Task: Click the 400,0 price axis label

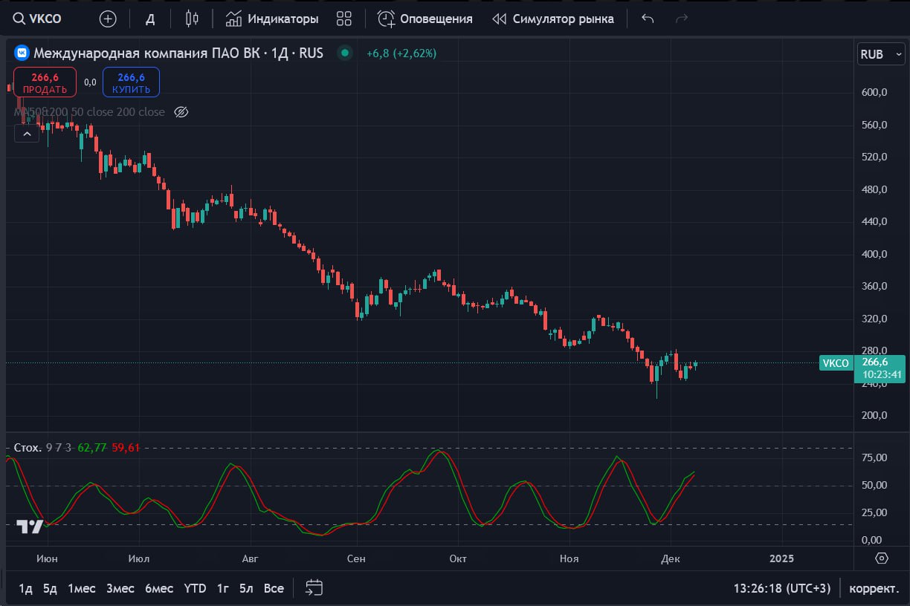Action: coord(874,254)
